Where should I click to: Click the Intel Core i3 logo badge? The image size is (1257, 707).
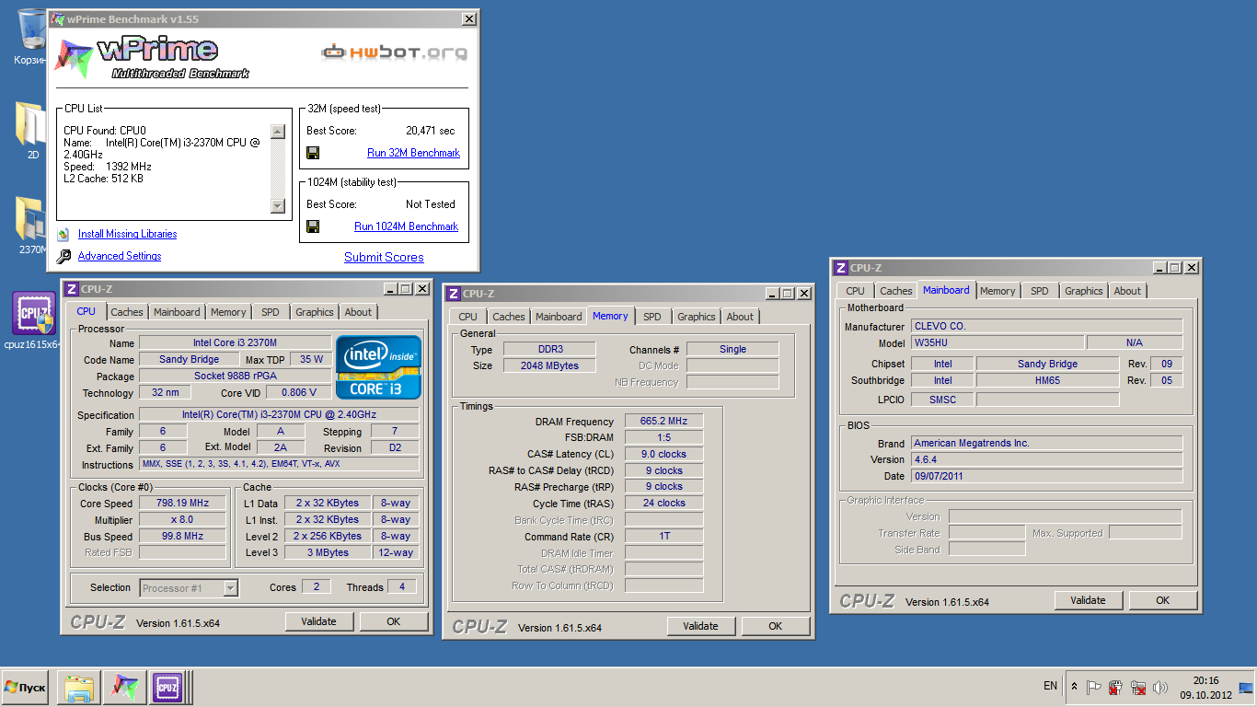[x=378, y=367]
